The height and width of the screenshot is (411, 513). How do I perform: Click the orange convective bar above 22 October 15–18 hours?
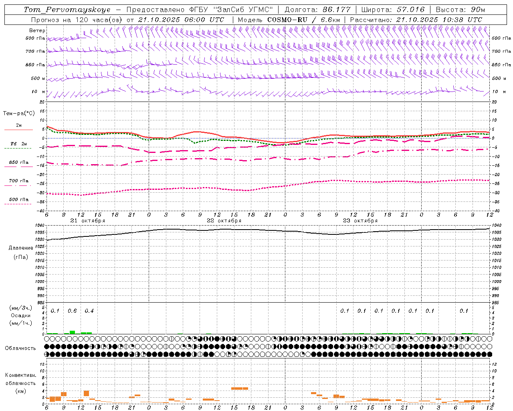coord(240,389)
